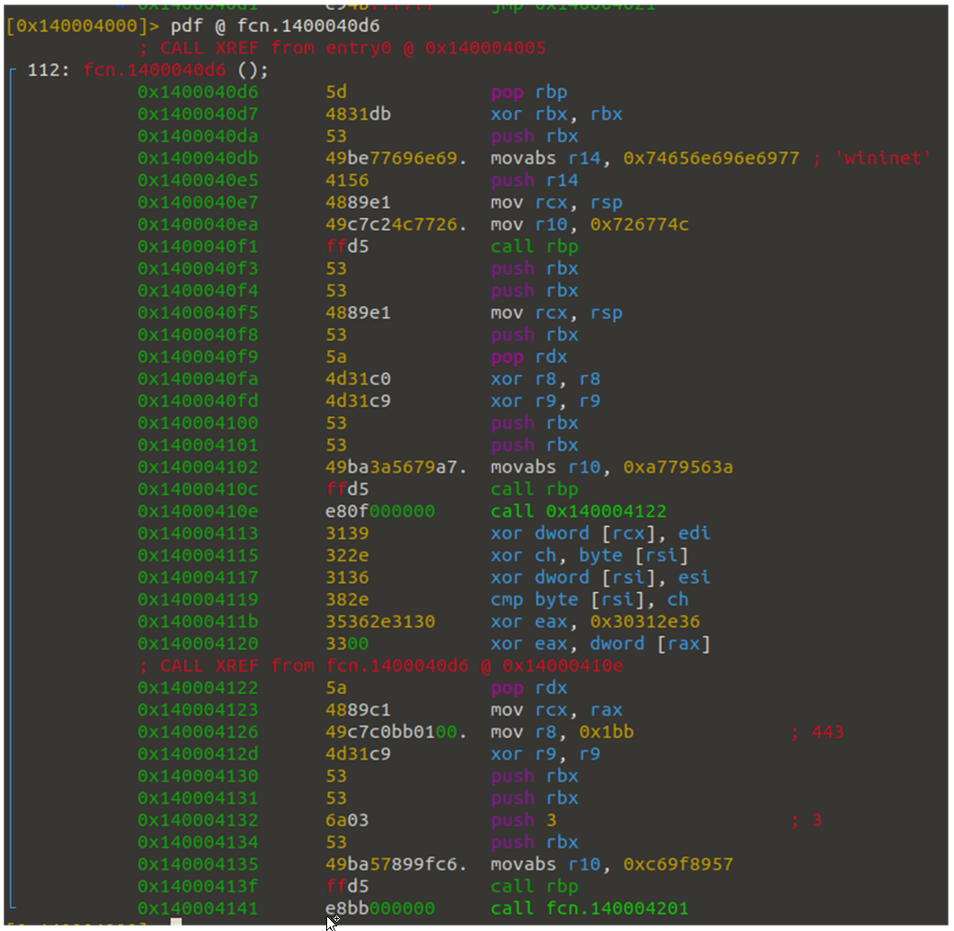
Task: Select the '[0x140004000]>' prompt text
Action: pos(82,26)
